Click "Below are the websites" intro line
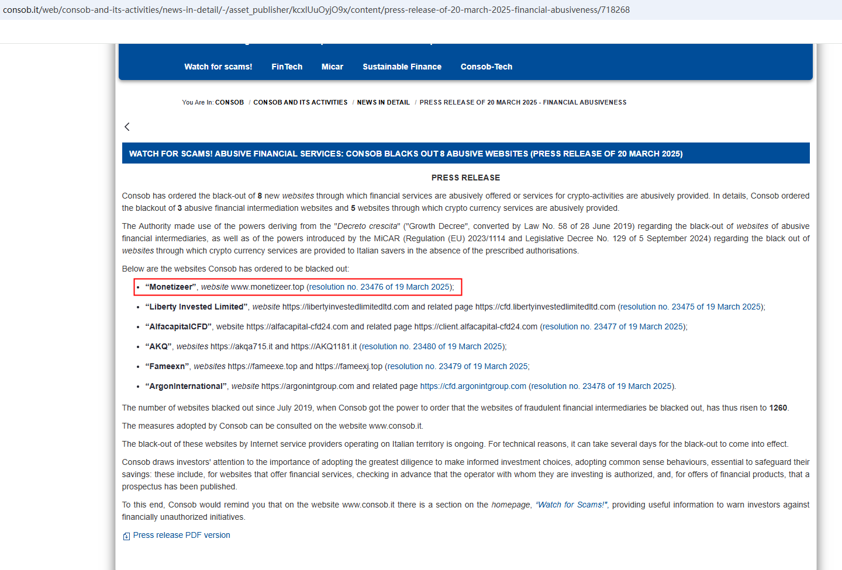Image resolution: width=842 pixels, height=570 pixels. (x=236, y=269)
